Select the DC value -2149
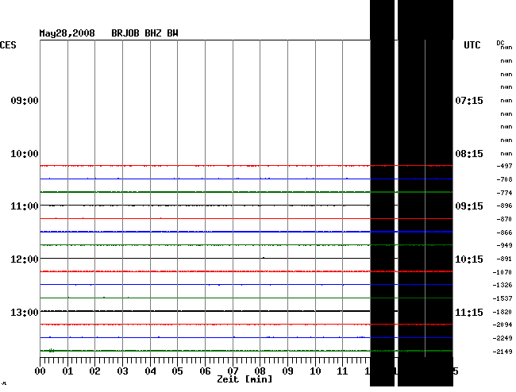Viewport: 516px width, 392px height. (503, 352)
